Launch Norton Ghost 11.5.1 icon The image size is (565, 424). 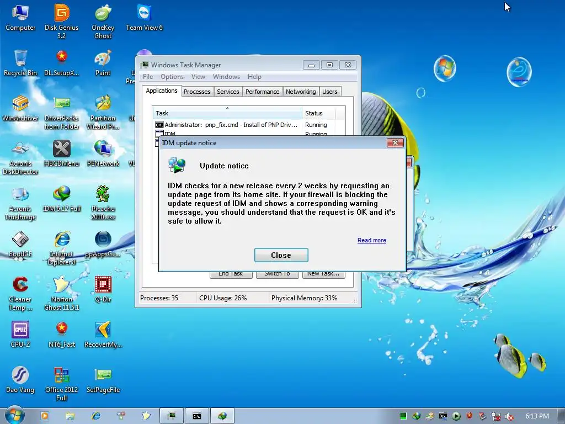(x=62, y=294)
